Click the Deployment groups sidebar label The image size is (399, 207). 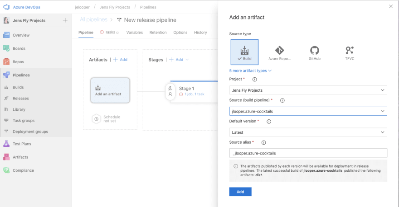(30, 132)
